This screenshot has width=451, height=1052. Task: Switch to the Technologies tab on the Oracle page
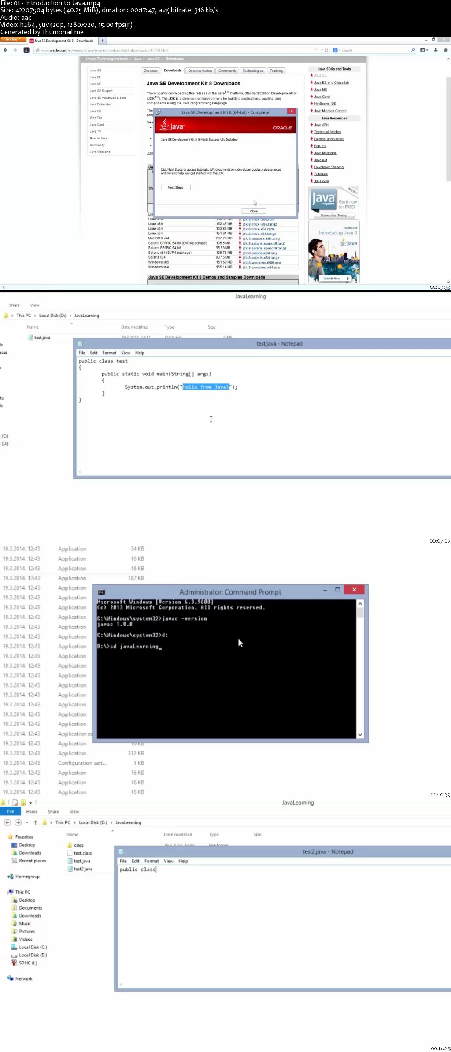(253, 71)
